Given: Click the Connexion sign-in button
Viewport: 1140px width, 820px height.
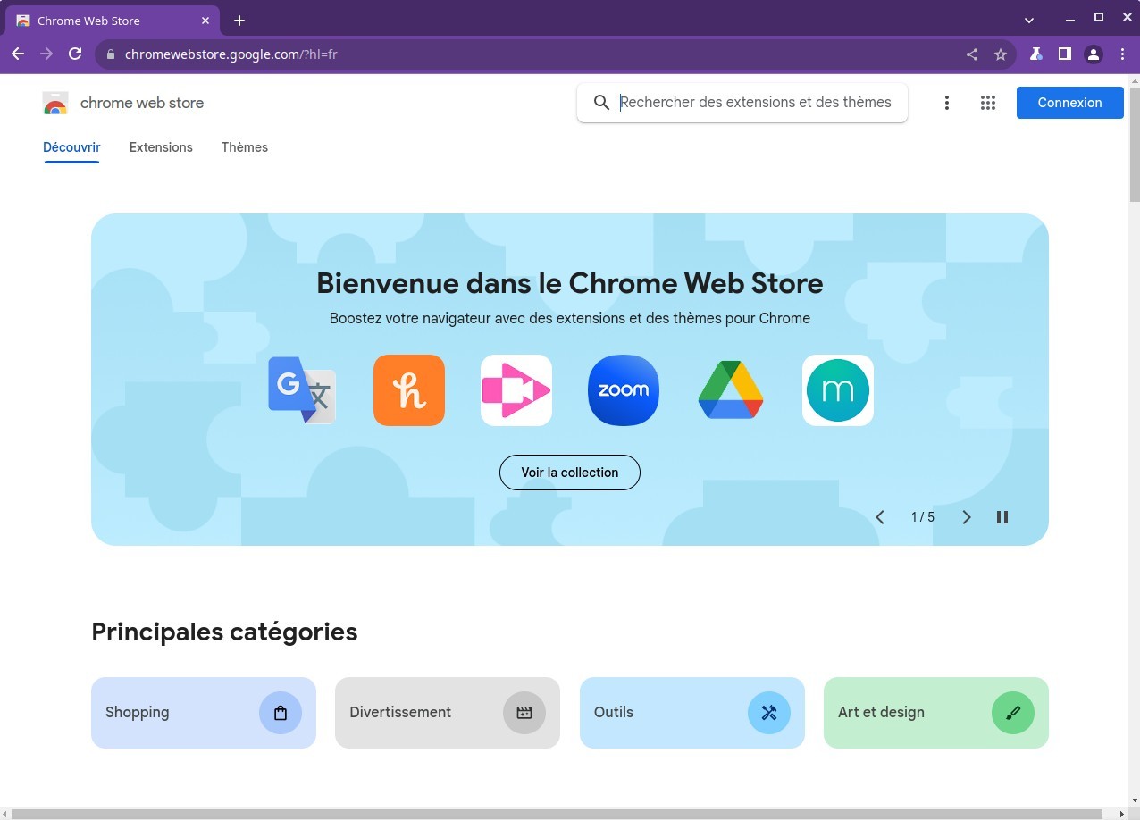Looking at the screenshot, I should 1069,103.
